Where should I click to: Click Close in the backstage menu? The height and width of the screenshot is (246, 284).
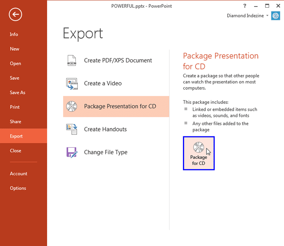tap(15, 151)
